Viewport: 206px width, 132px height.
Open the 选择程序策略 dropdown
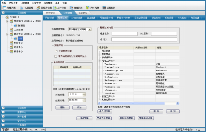click(x=90, y=30)
